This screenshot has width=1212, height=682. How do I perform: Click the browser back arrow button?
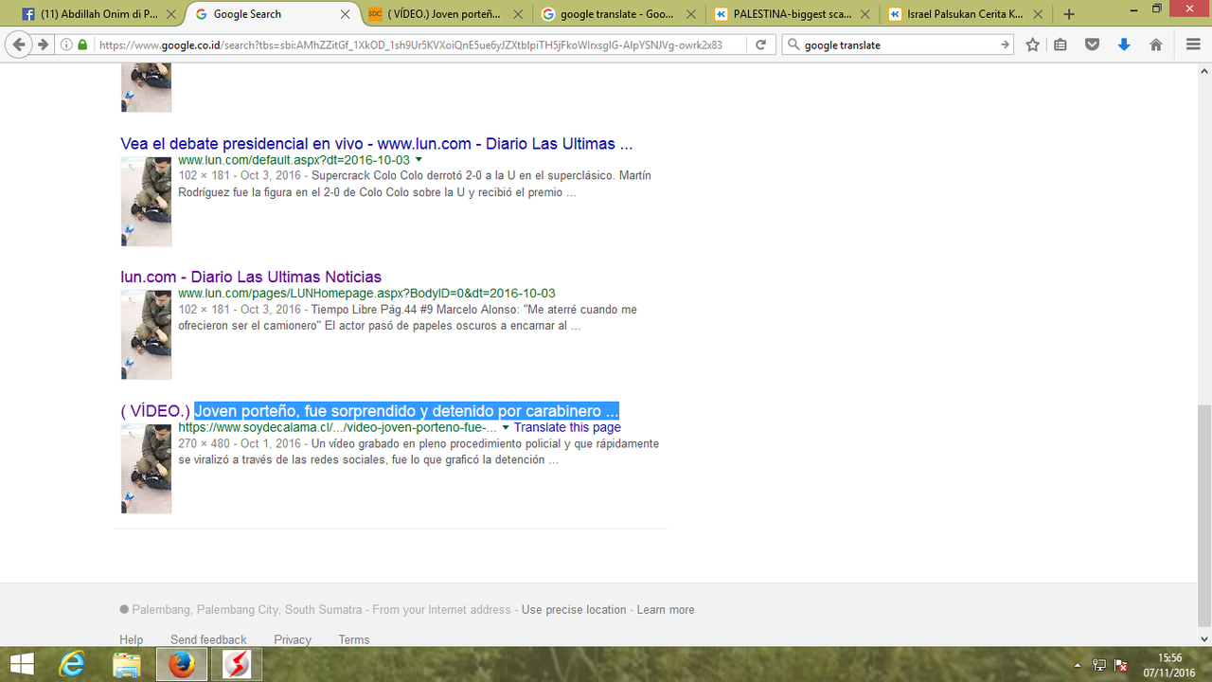pos(19,45)
